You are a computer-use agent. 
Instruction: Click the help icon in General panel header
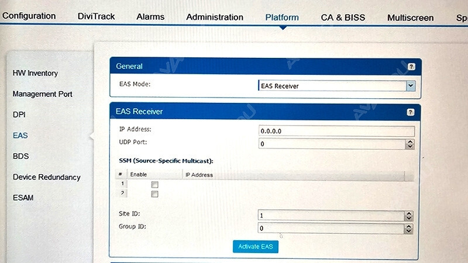(411, 67)
